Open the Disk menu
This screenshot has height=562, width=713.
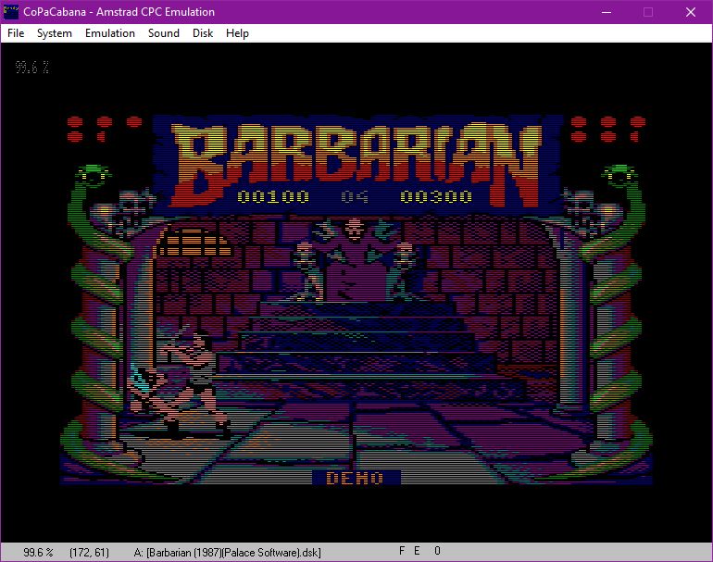click(x=203, y=33)
